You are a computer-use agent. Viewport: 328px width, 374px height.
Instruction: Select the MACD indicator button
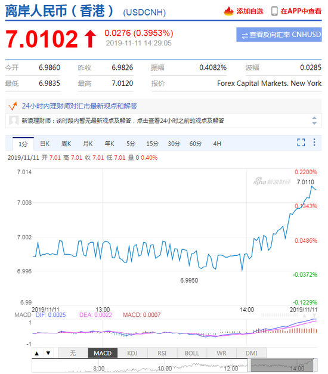click(103, 353)
